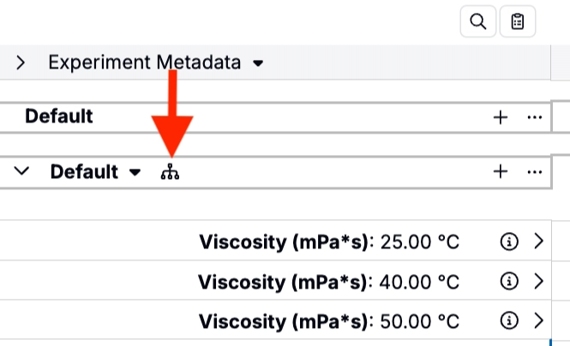The image size is (570, 346).
Task: Open more options ellipsis in first Default row
Action: coord(534,117)
